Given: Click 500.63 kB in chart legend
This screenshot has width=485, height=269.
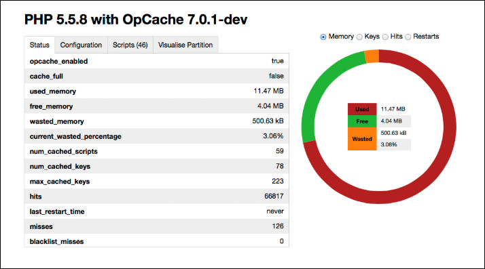Looking at the screenshot, I should (393, 133).
